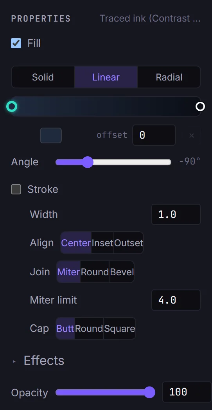Enable the Stroke checkbox
The height and width of the screenshot is (410, 212).
click(x=16, y=189)
